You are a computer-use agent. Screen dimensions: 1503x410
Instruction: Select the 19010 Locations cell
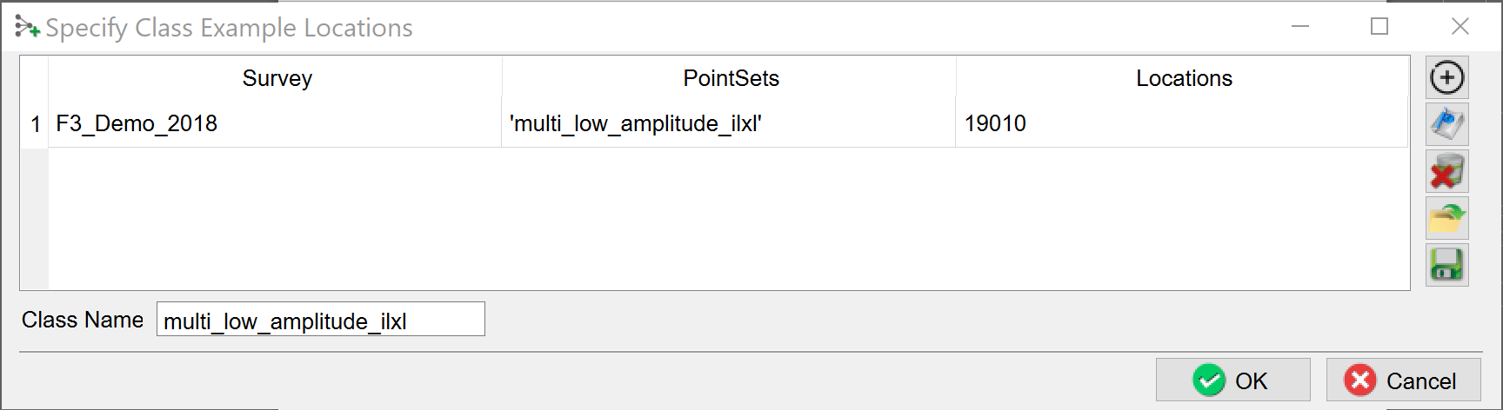[x=1181, y=124]
